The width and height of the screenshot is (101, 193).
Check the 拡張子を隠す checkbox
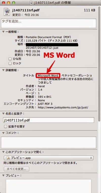point(5,127)
